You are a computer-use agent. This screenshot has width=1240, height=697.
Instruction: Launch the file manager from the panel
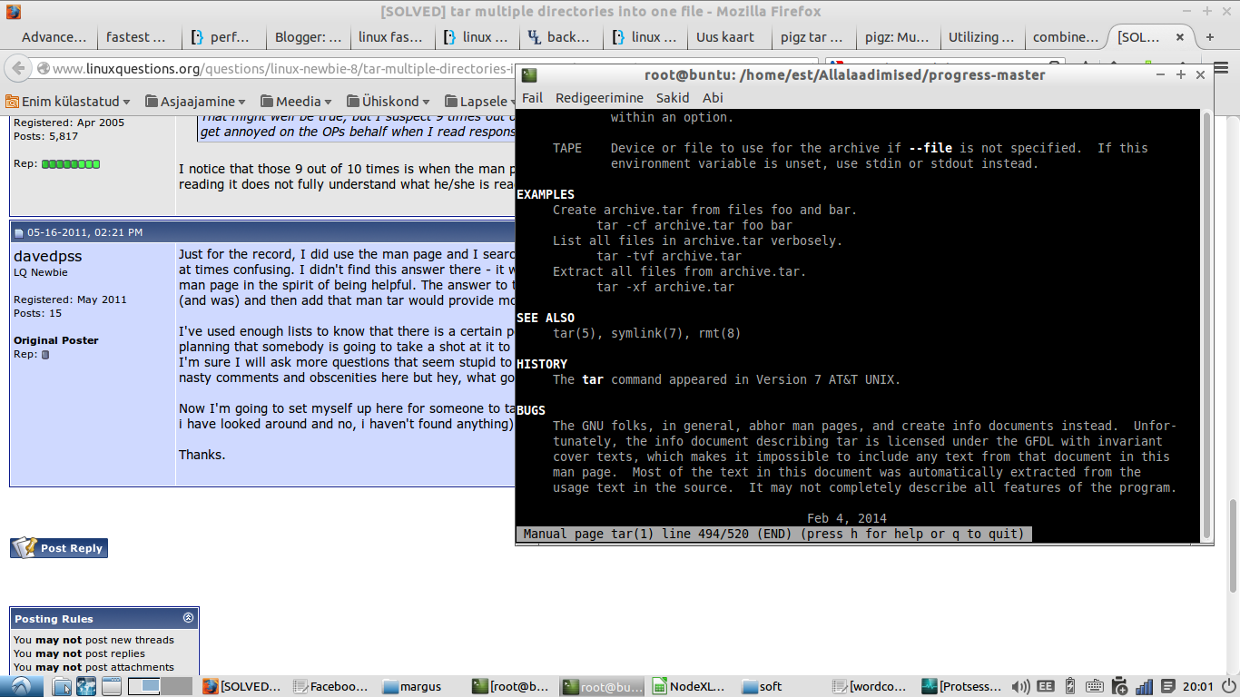[61, 686]
